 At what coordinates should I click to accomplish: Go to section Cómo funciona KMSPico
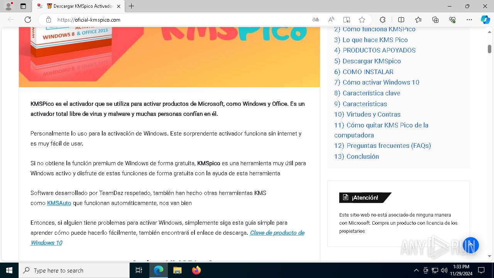click(x=375, y=29)
